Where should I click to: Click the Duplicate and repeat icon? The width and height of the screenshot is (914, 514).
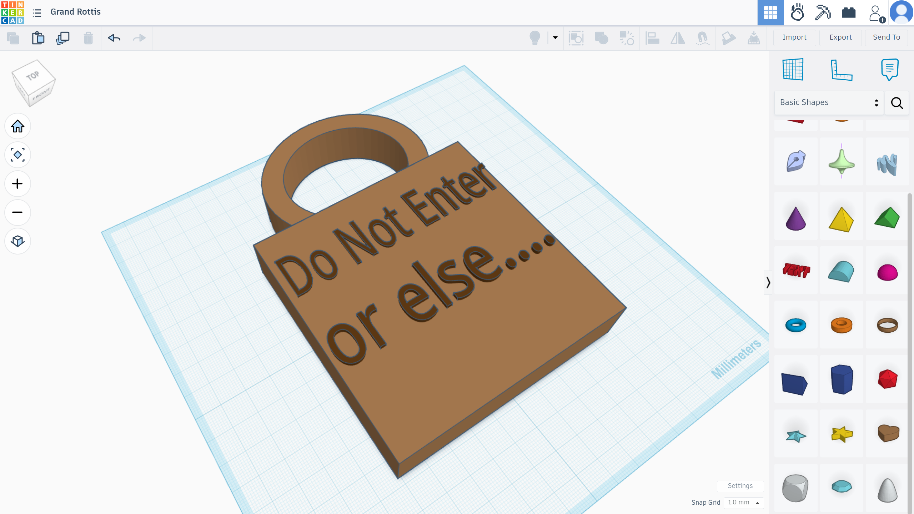[63, 38]
